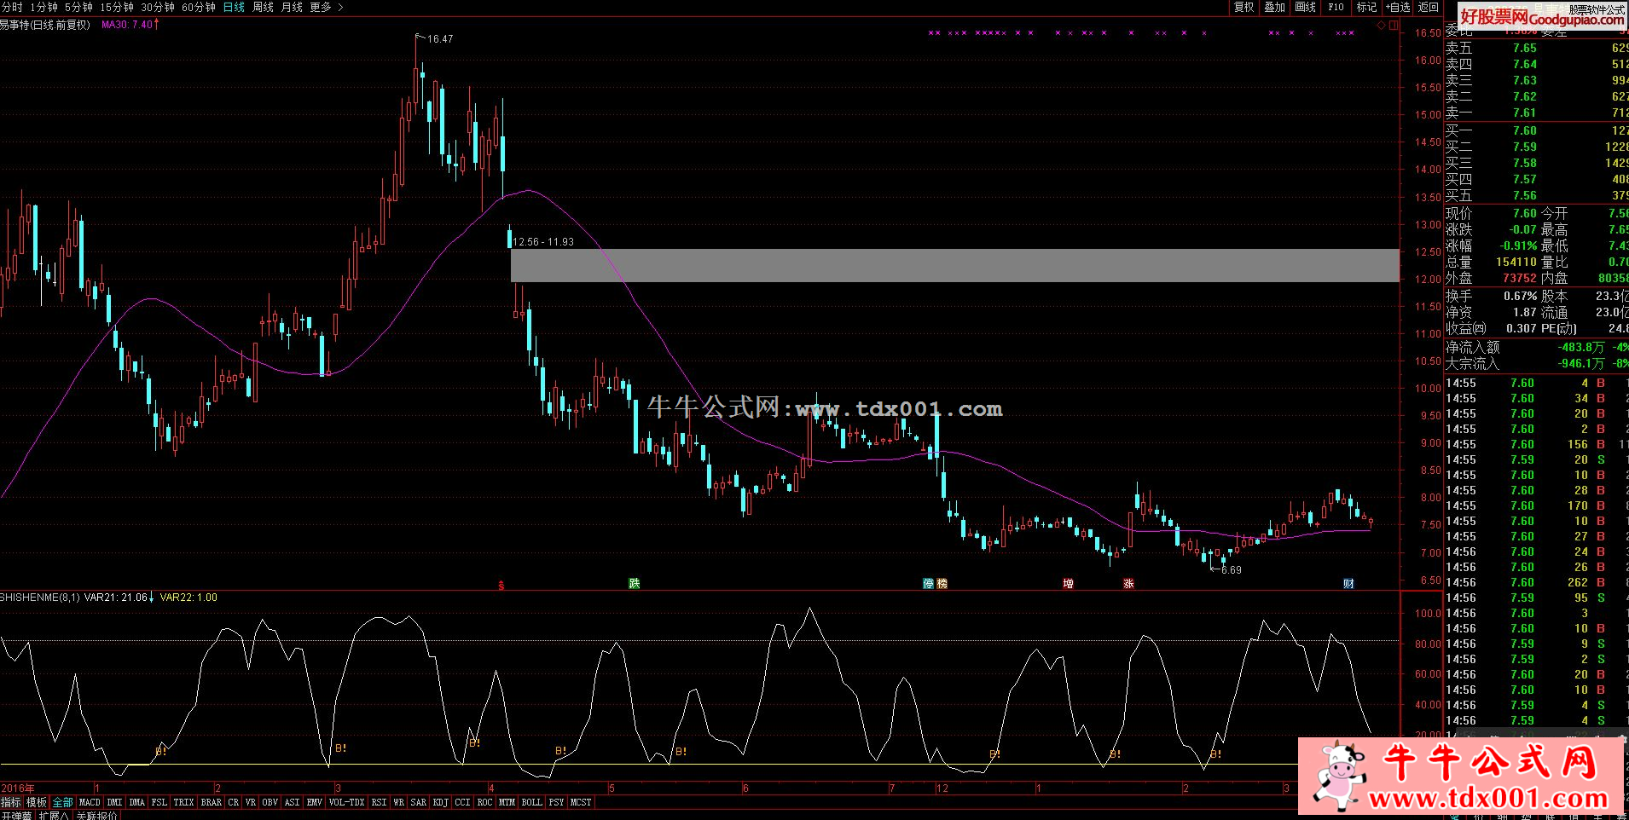Click the 榜 event marker

click(942, 584)
